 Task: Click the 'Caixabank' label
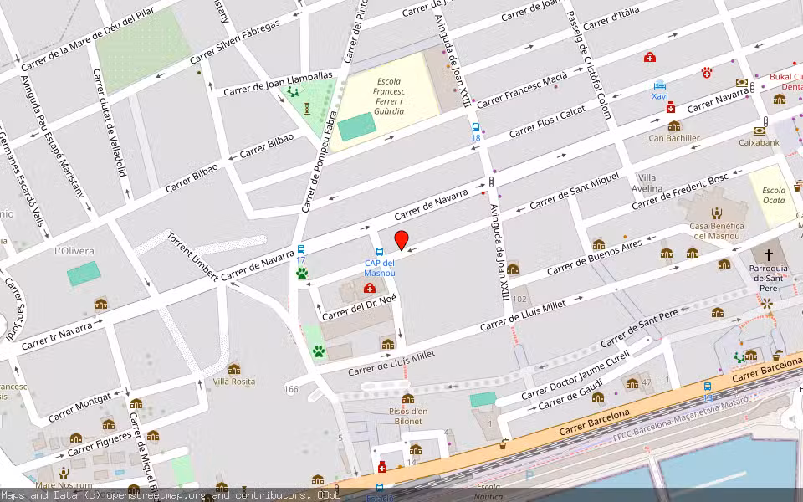pyautogui.click(x=759, y=142)
